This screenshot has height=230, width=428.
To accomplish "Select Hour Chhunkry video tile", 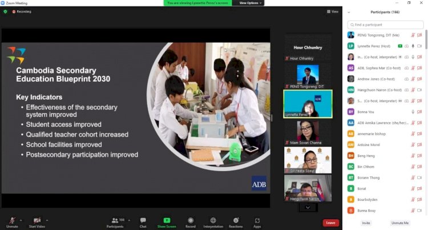I will tap(308, 47).
